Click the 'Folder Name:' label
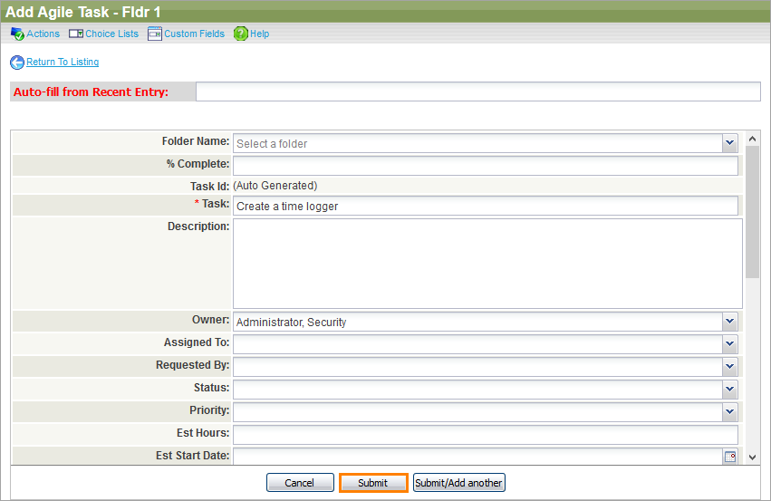Image resolution: width=771 pixels, height=501 pixels. pyautogui.click(x=196, y=141)
